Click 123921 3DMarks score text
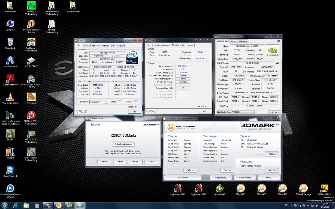The height and width of the screenshot is (209, 335). (123, 135)
